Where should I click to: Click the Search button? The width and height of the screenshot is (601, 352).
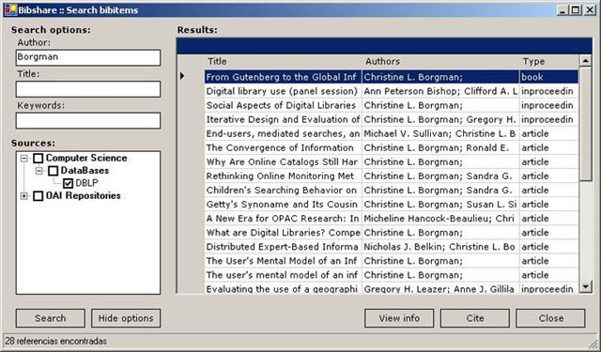50,318
